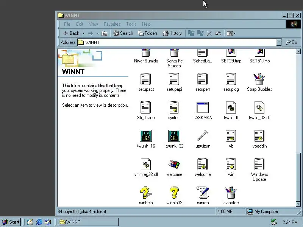The height and width of the screenshot is (227, 303).
Task: Open the History pane
Action: coord(172,33)
